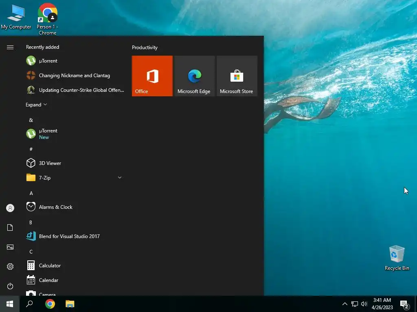Expand the 7-Zip folder chevron
417x312 pixels.
click(120, 178)
